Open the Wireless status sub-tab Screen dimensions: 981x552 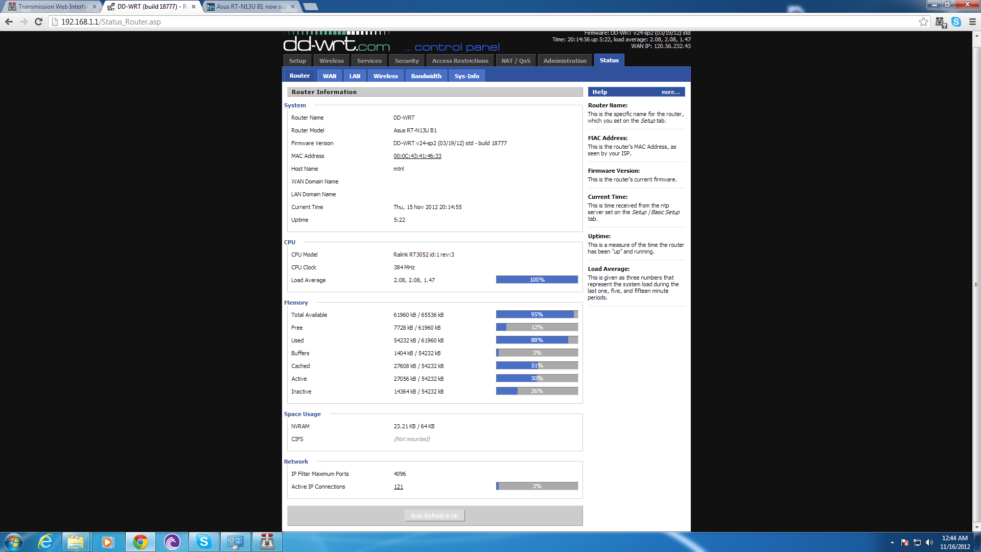pos(386,76)
